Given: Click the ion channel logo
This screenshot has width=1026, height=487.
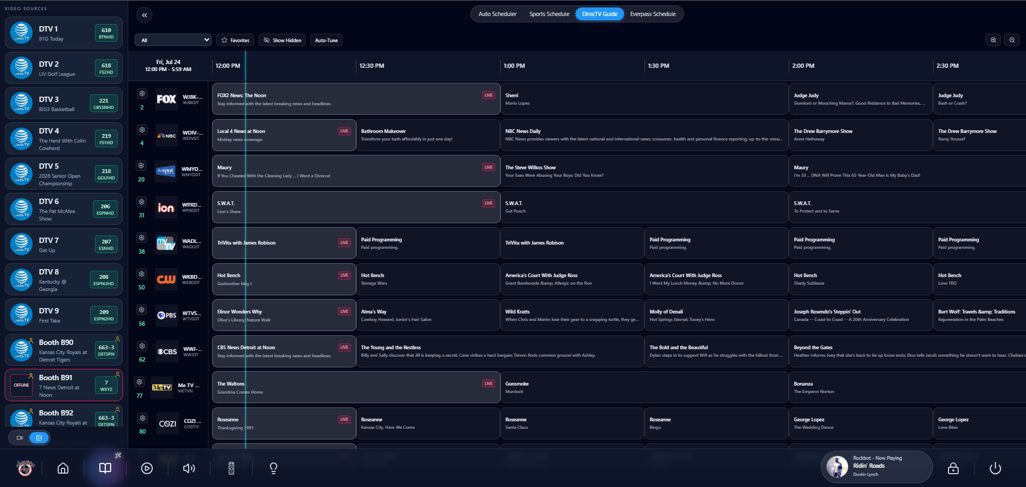Looking at the screenshot, I should point(166,208).
